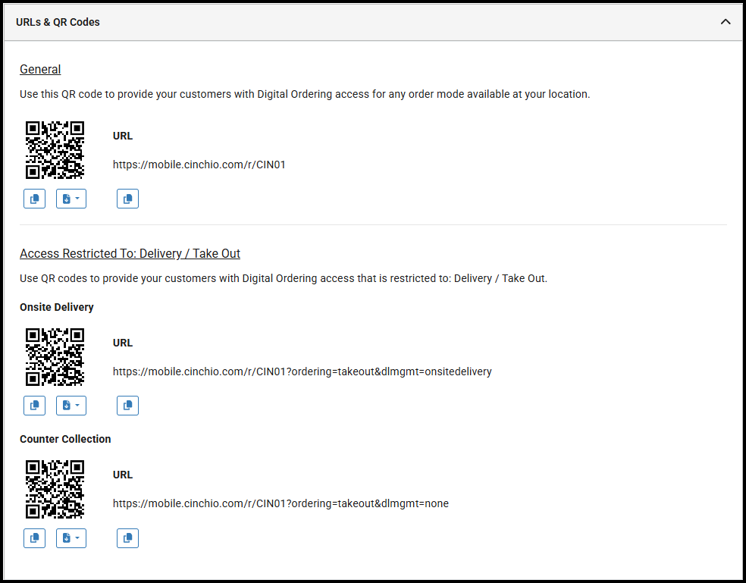746x583 pixels.
Task: Click the Onsite Delivery label
Action: click(x=57, y=308)
